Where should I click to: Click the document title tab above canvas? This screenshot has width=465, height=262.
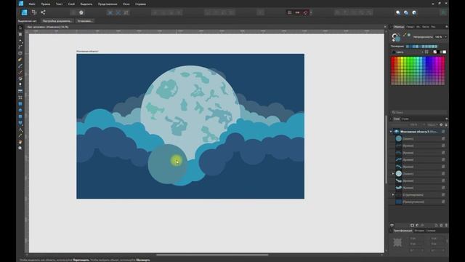[x=48, y=27]
